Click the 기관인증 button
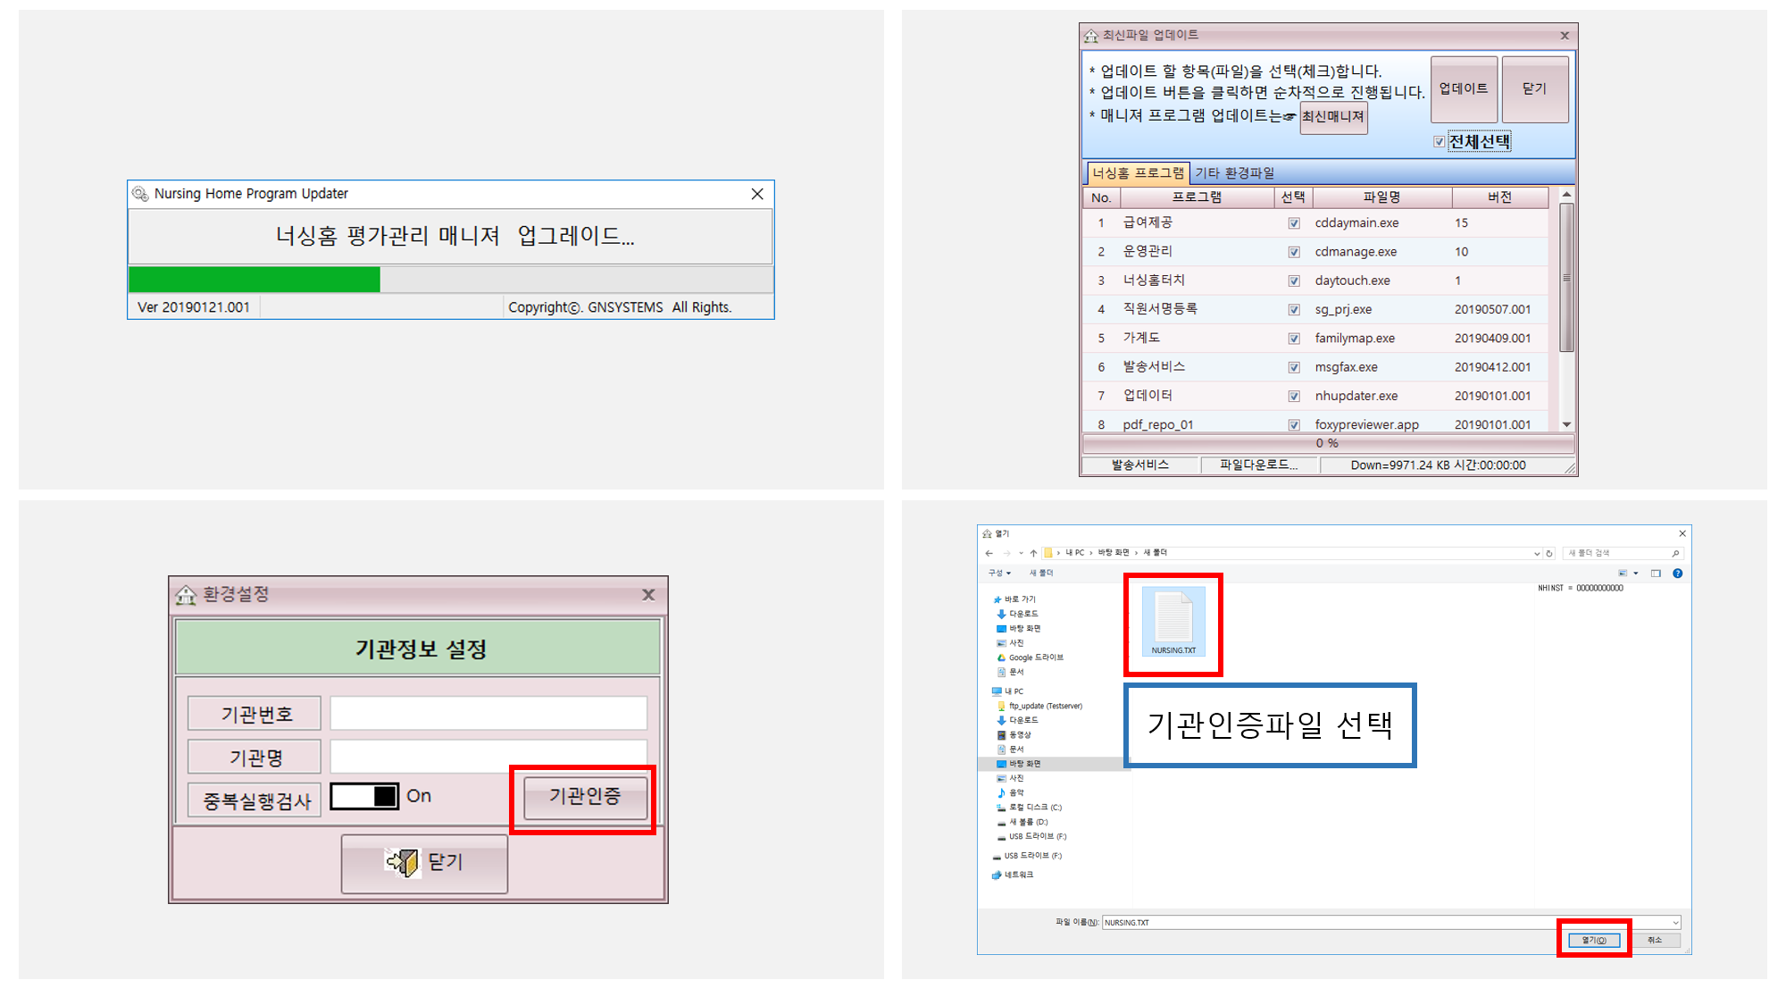1786x1005 pixels. [x=585, y=797]
